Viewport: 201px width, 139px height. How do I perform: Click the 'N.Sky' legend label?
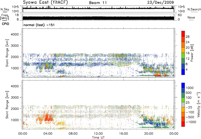click(5, 9)
